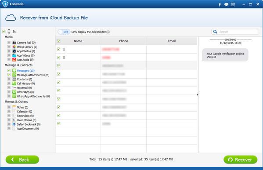Select Safari Bookmark (0) in sidebar
This screenshot has height=170, width=263.
pyautogui.click(x=29, y=124)
